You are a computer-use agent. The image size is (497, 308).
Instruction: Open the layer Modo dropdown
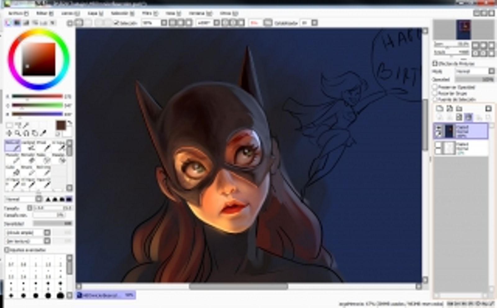pyautogui.click(x=491, y=71)
